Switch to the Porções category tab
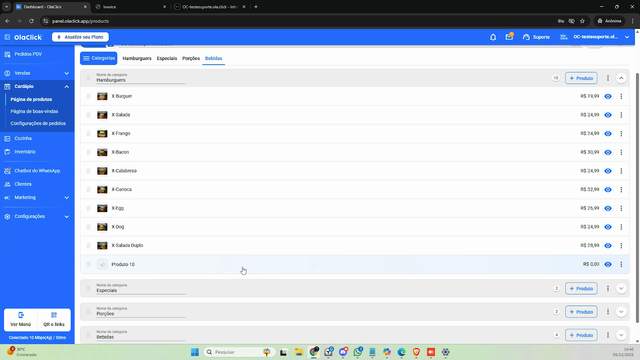Image resolution: width=640 pixels, height=360 pixels. pos(191,58)
